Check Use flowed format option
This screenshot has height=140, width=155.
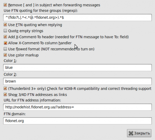(5, 49)
